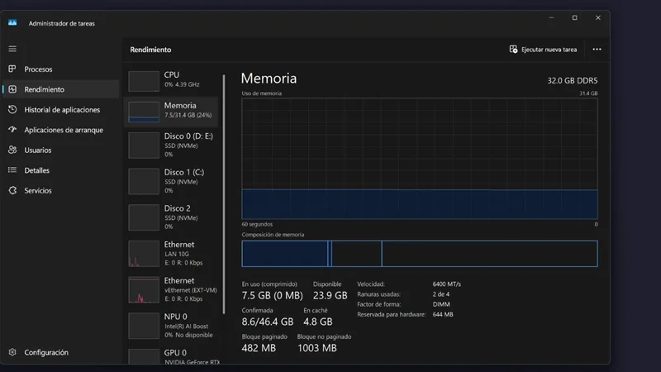The height and width of the screenshot is (372, 661).
Task: Click the Administrador de tareas window title
Action: [61, 24]
